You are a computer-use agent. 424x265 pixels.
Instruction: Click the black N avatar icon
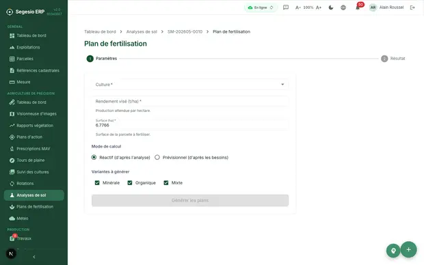click(x=11, y=253)
